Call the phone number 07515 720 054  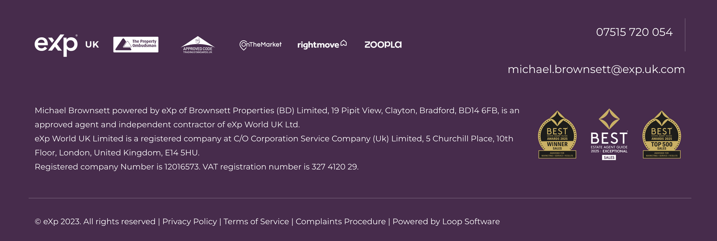tap(634, 32)
